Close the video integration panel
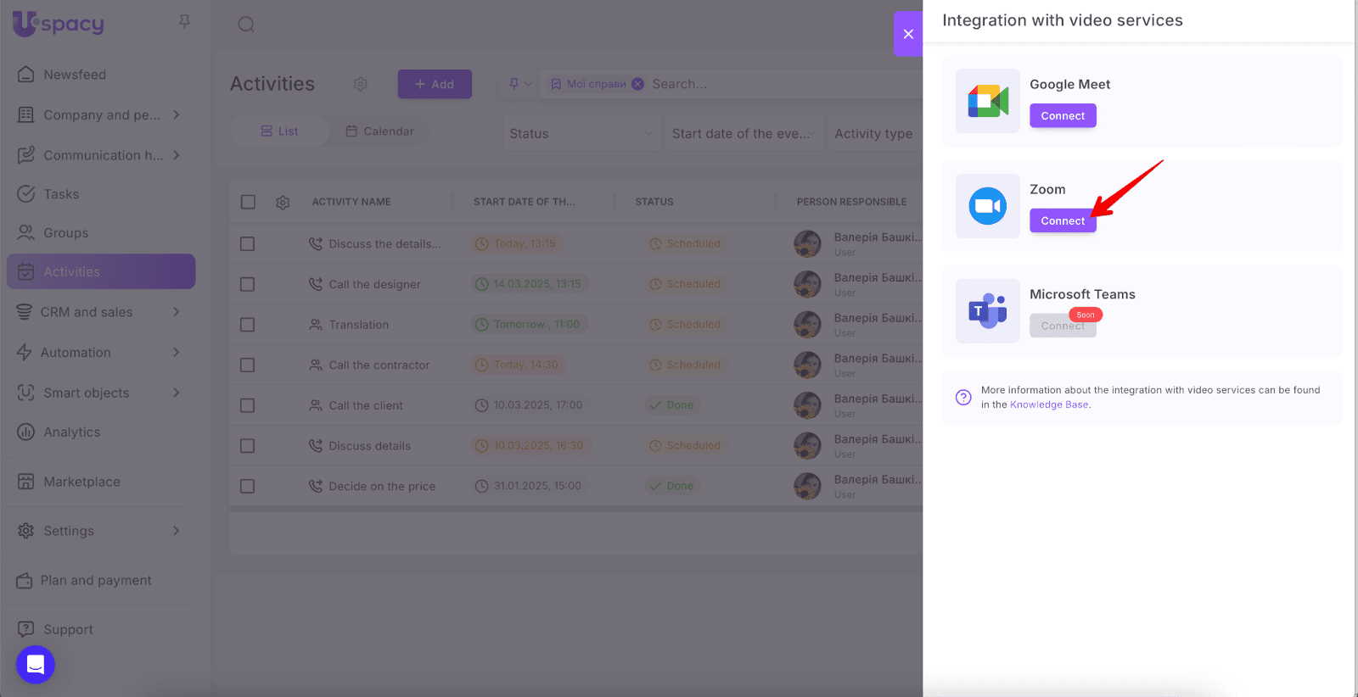Screen dimensions: 1358x697 (x=908, y=34)
